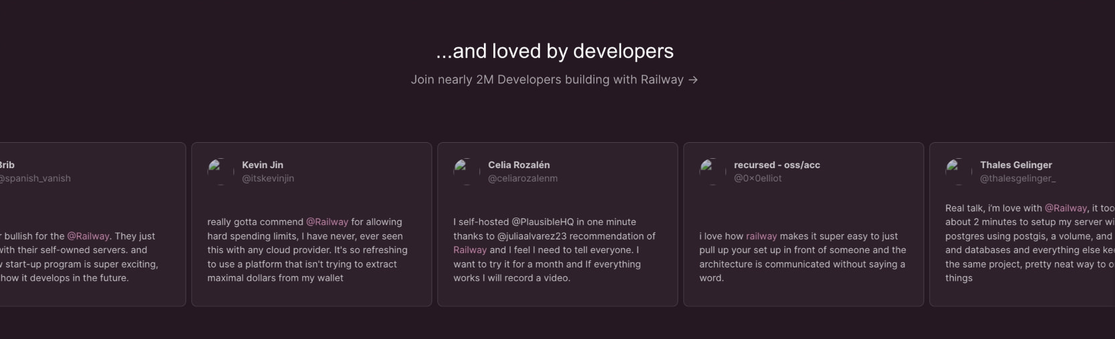Click Railway mention in Celia Rozalén's tweet
The width and height of the screenshot is (1115, 339).
point(470,250)
